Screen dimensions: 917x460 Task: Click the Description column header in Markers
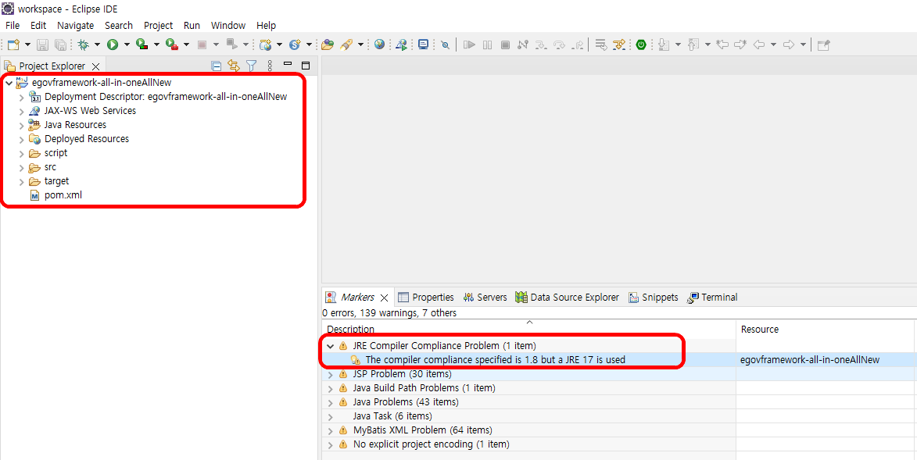(x=528, y=329)
